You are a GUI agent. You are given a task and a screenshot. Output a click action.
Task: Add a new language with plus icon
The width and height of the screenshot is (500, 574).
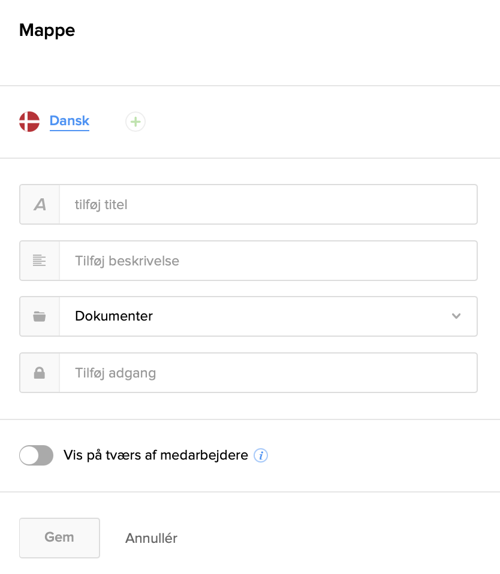[x=135, y=122]
